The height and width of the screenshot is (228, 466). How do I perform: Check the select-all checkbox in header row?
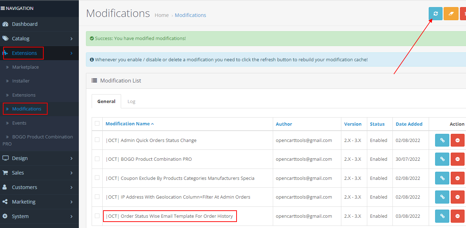tap(97, 124)
